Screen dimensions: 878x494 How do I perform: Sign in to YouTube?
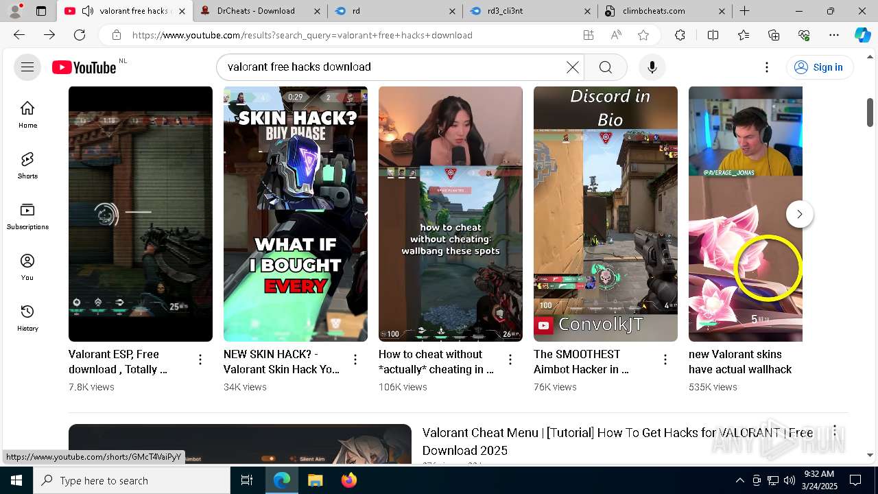click(x=819, y=67)
